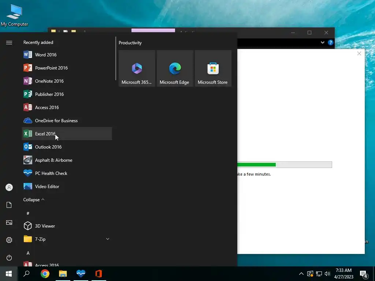This screenshot has width=375, height=281.
Task: Expand ribbon chevron in background window
Action: coord(322,42)
